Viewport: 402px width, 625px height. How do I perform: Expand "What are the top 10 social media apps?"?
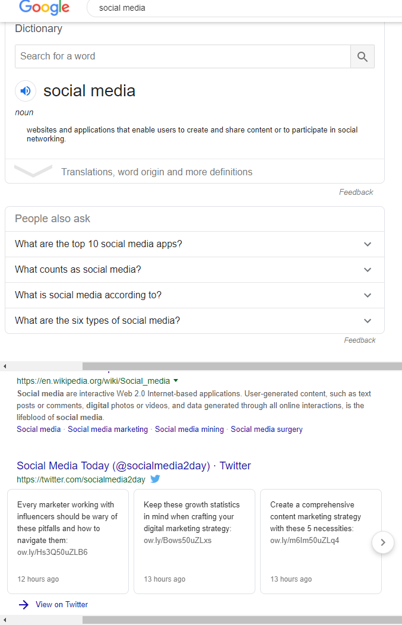click(x=368, y=244)
